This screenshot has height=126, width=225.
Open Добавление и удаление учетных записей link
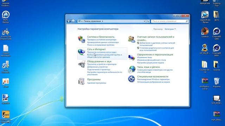(157, 44)
